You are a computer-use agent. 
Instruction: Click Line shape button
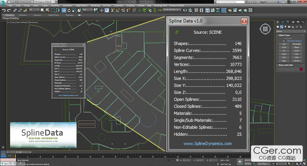[284, 44]
